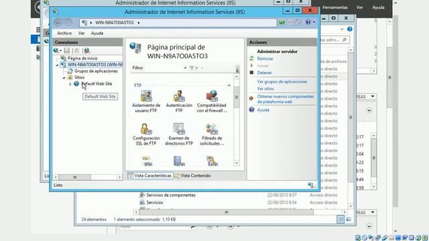Expand the ribbon chevron in Explorer window
This screenshot has height=241, width=429.
342,29
